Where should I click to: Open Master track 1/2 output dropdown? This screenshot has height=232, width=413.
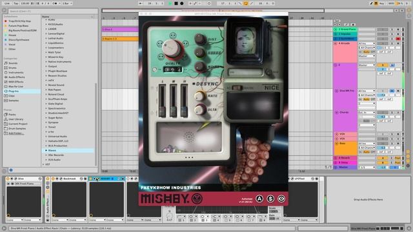pos(367,168)
